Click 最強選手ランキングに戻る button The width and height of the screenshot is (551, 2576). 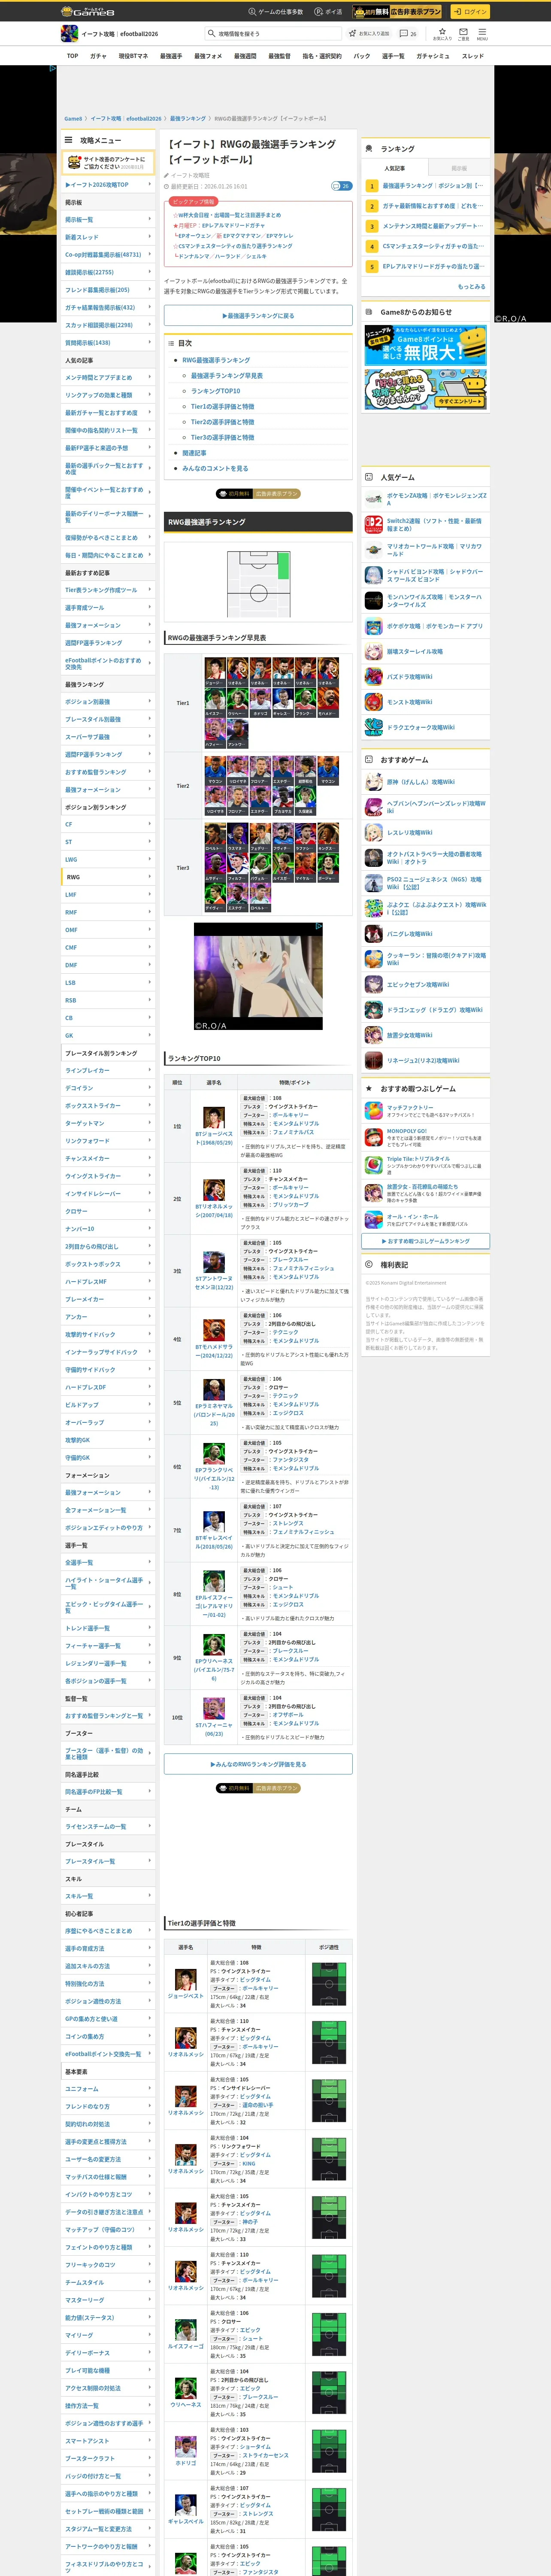(x=258, y=316)
